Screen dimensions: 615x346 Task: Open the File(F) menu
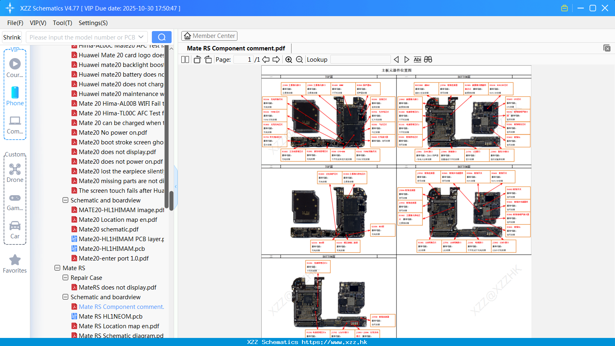click(x=15, y=23)
